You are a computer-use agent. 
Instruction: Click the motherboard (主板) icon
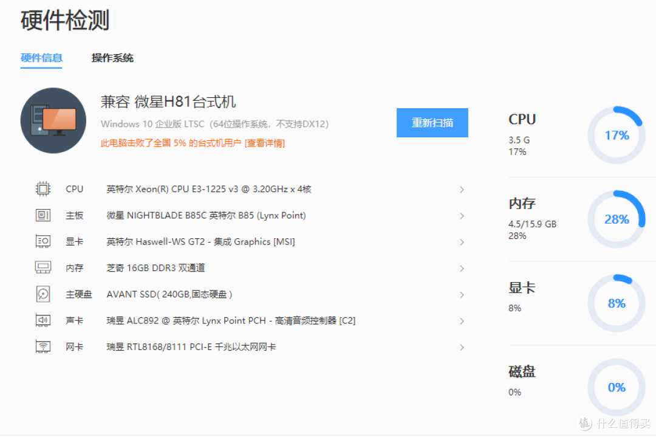[x=43, y=216]
